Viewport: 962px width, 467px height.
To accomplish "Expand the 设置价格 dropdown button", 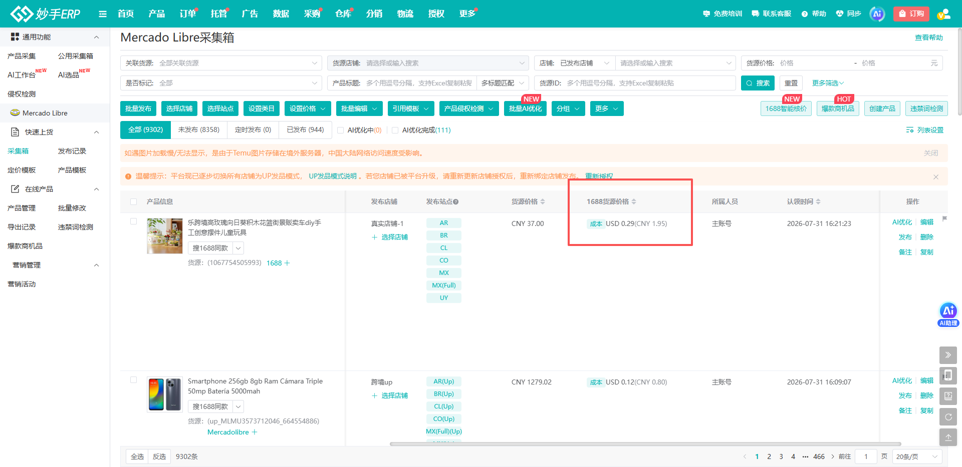I will (x=308, y=108).
